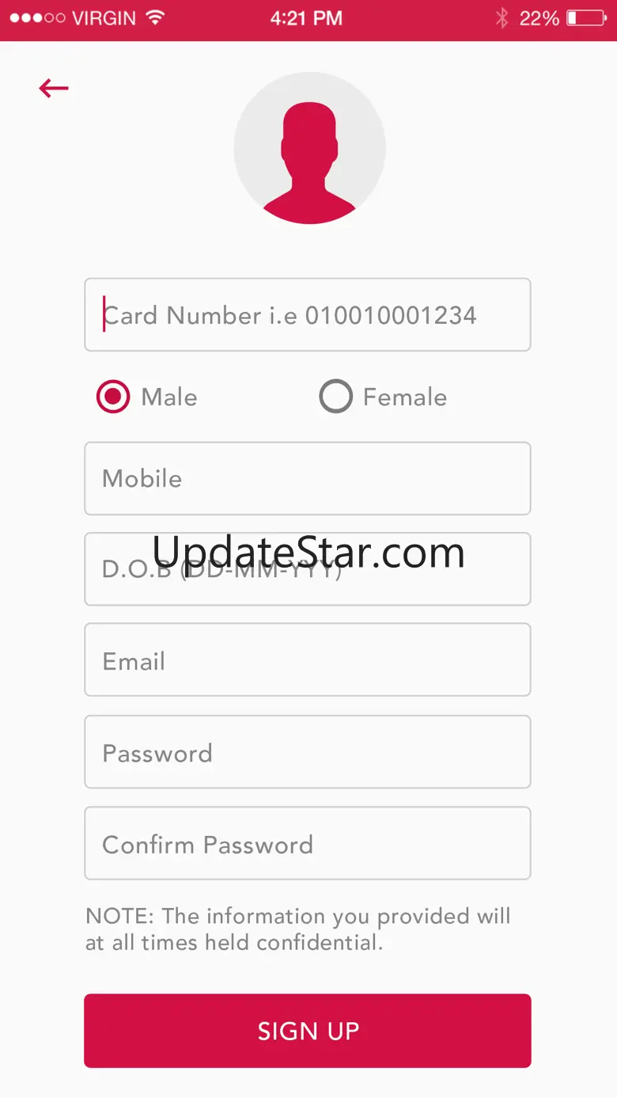Select the Male radio button
The image size is (617, 1098).
tap(113, 397)
